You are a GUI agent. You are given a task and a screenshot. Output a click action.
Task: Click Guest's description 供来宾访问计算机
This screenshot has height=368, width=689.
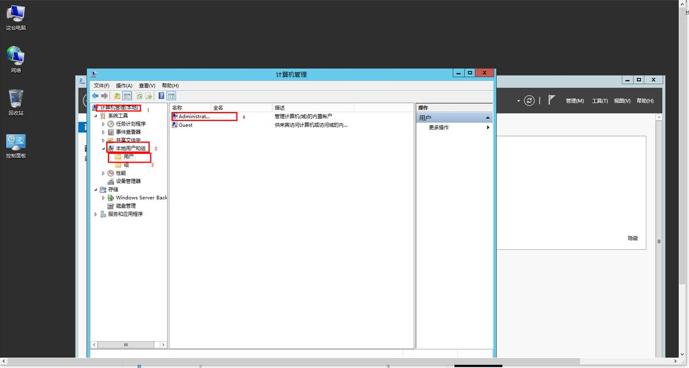(x=311, y=125)
